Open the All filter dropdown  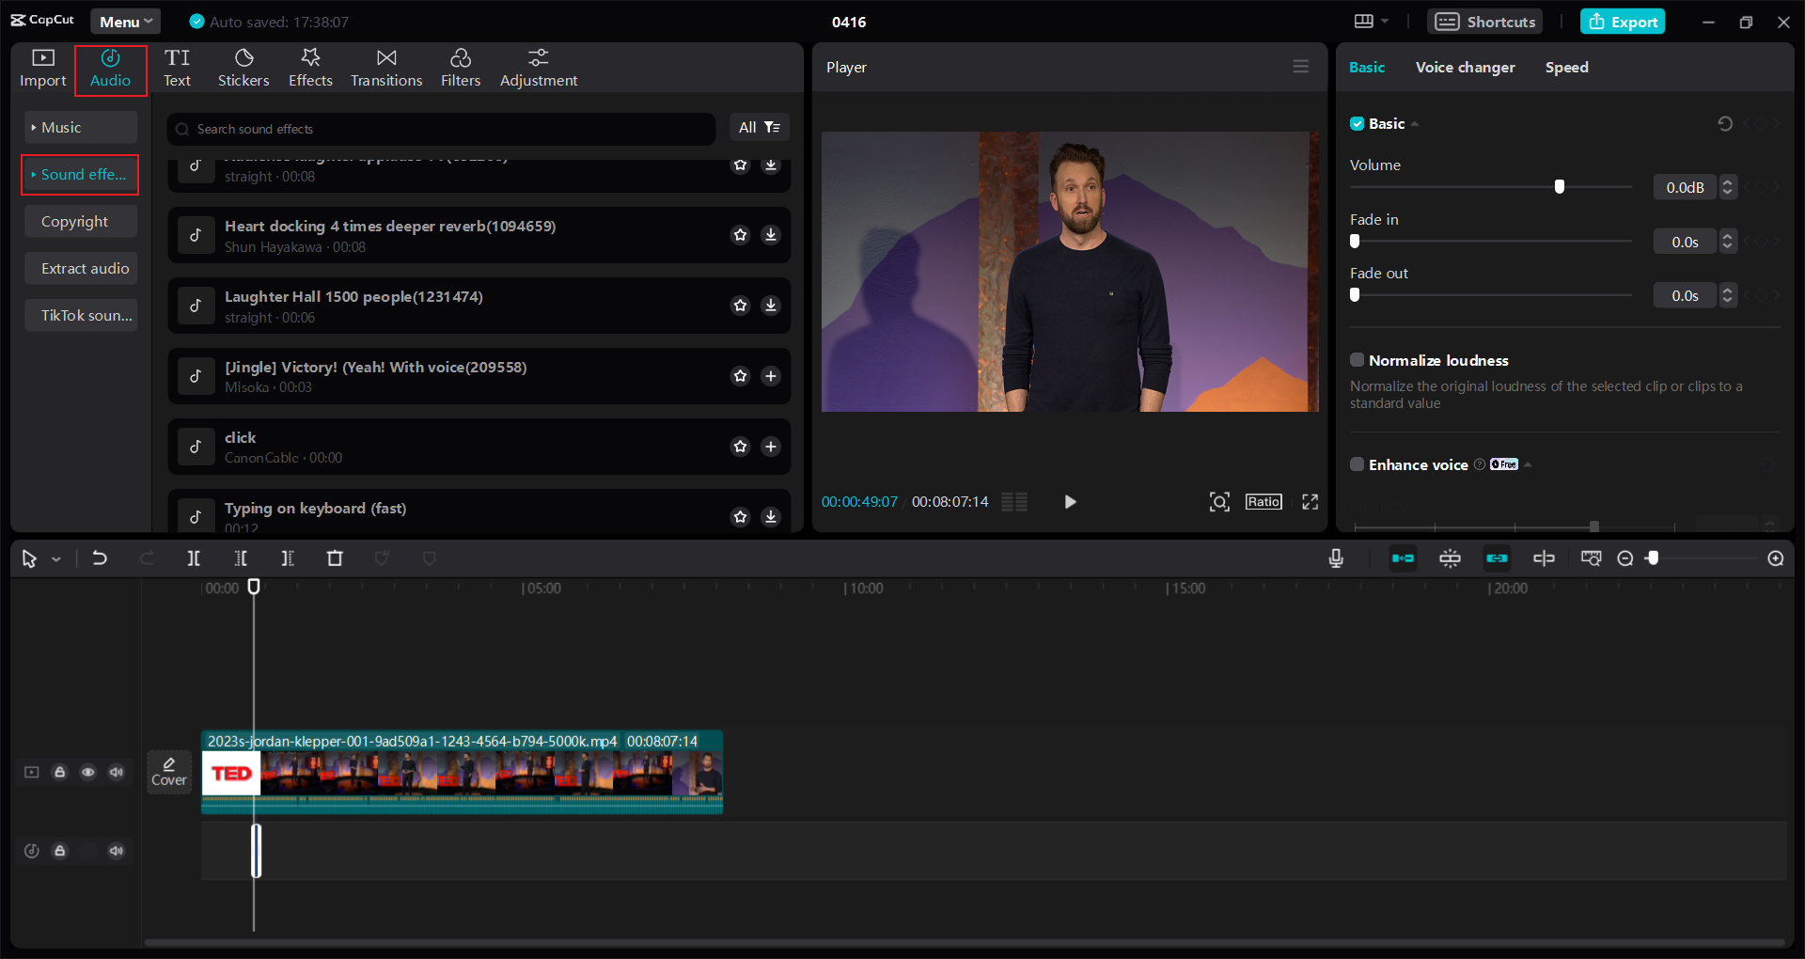759,128
